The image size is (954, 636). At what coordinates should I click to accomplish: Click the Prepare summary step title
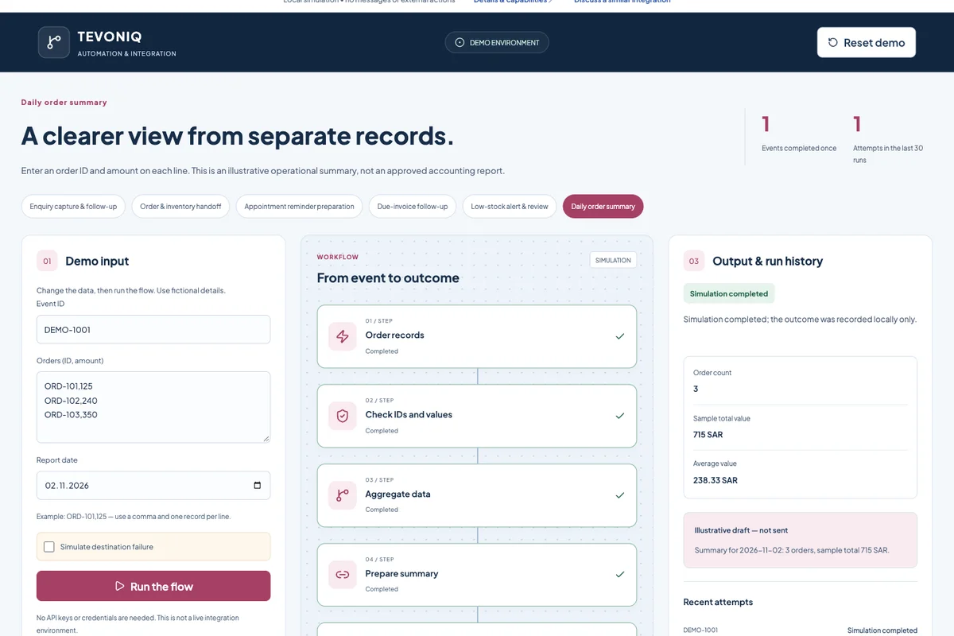[x=401, y=573]
